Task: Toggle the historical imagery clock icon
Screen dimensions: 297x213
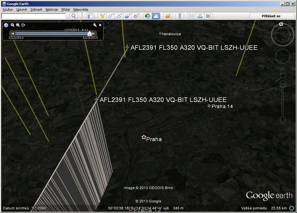Action: 148,16
